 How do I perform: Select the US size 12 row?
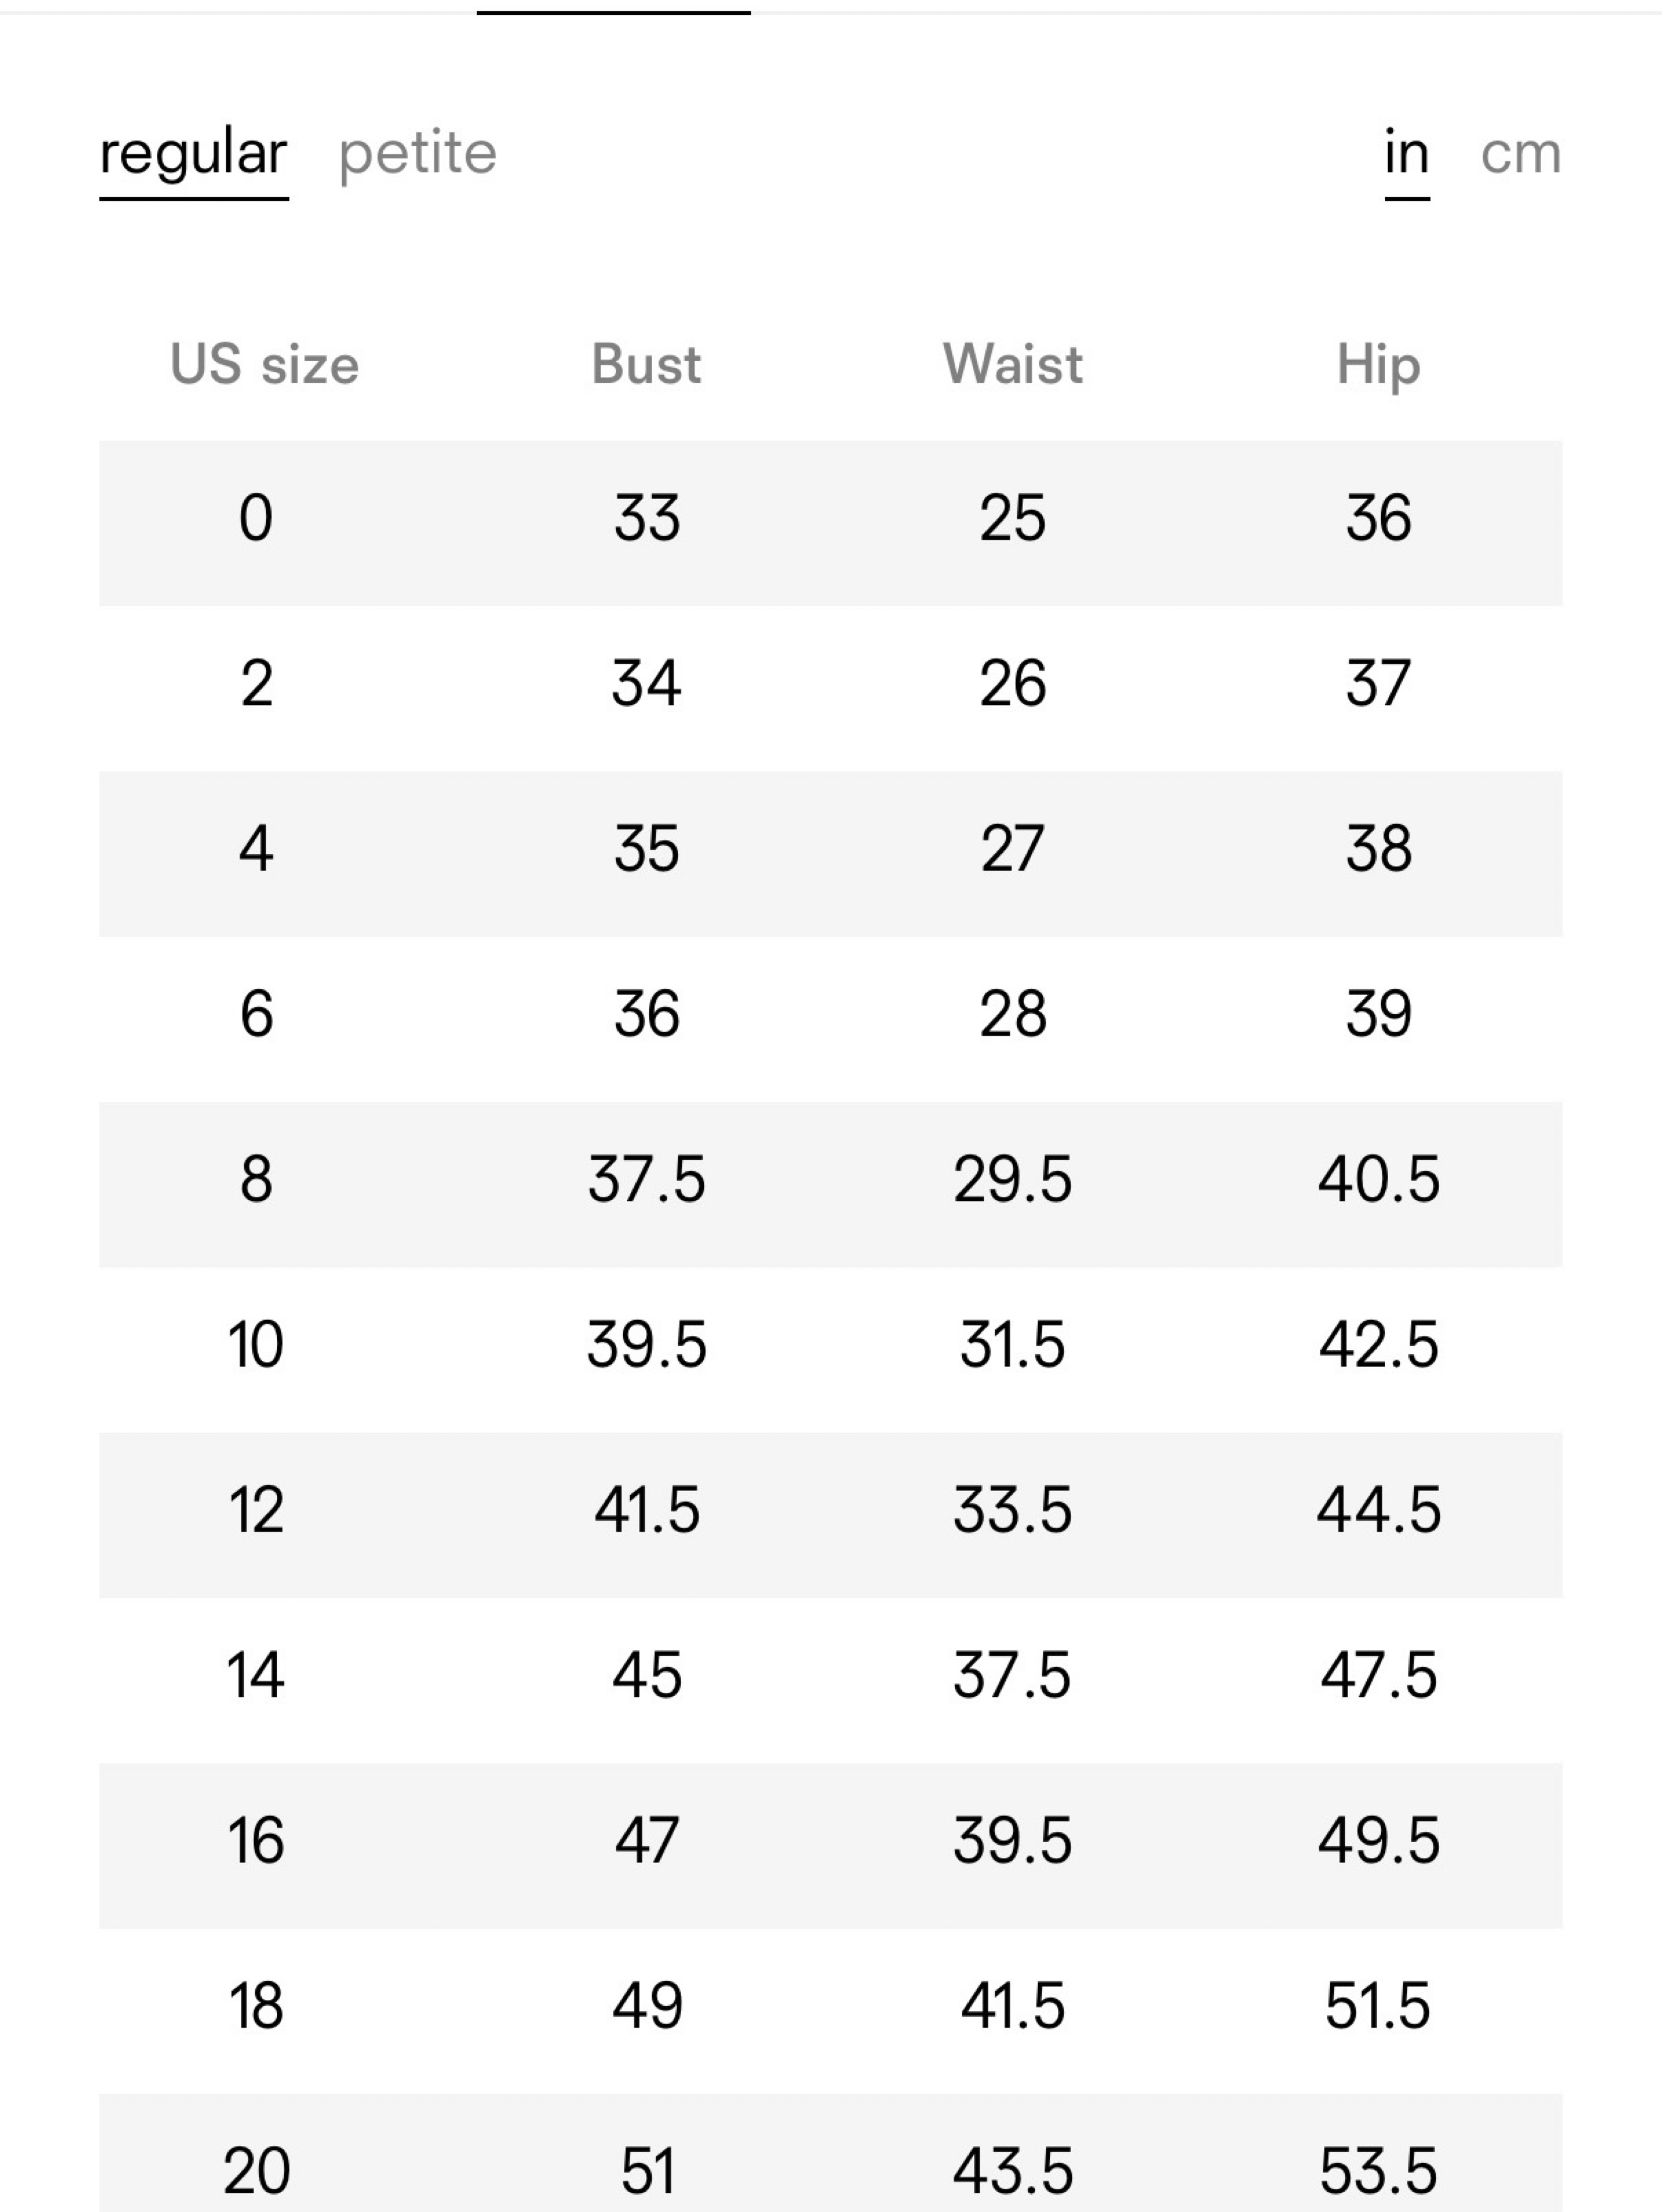pos(830,1515)
